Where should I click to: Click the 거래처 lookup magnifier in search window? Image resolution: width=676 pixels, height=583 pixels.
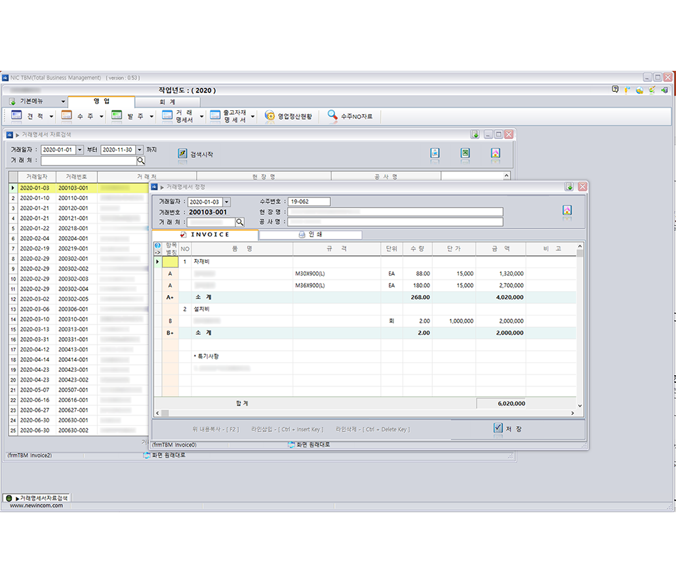pos(141,160)
